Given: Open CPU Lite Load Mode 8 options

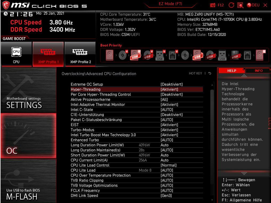Looking at the screenshot, I should tap(136, 170).
